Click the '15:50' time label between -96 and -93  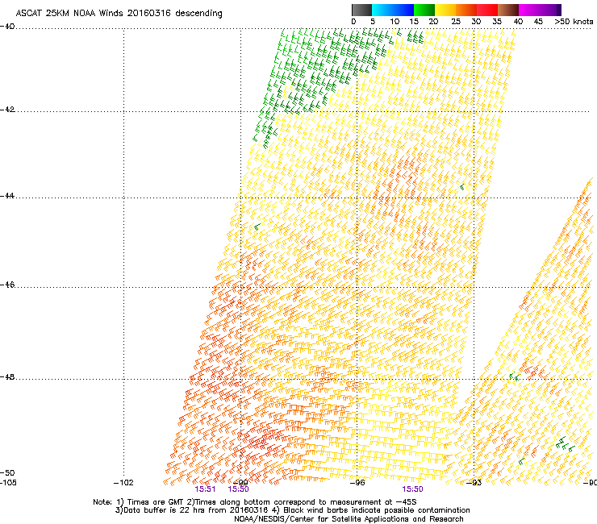coord(413,489)
